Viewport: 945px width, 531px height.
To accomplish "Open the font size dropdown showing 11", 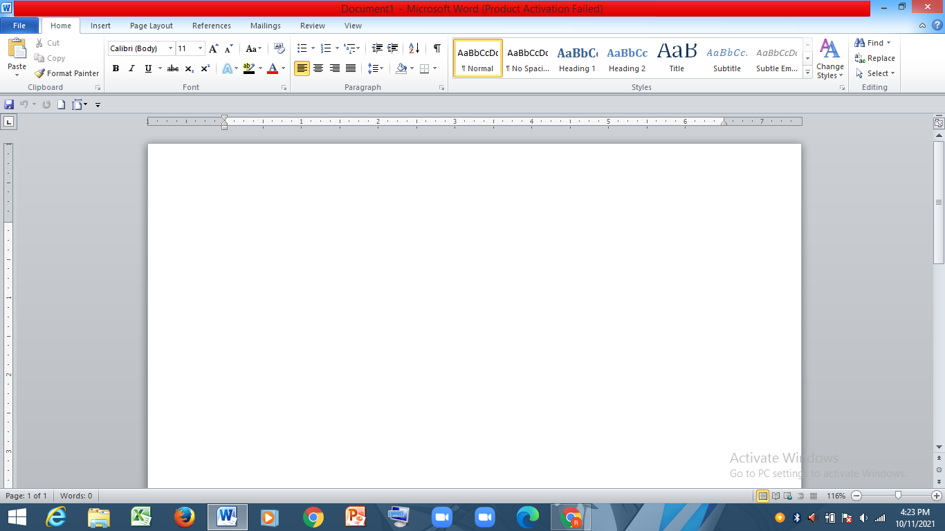I will 201,48.
